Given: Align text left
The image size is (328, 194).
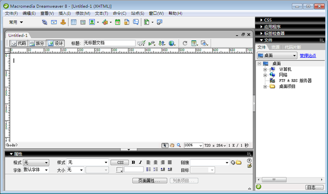Looking at the screenshot, I should 148,162.
